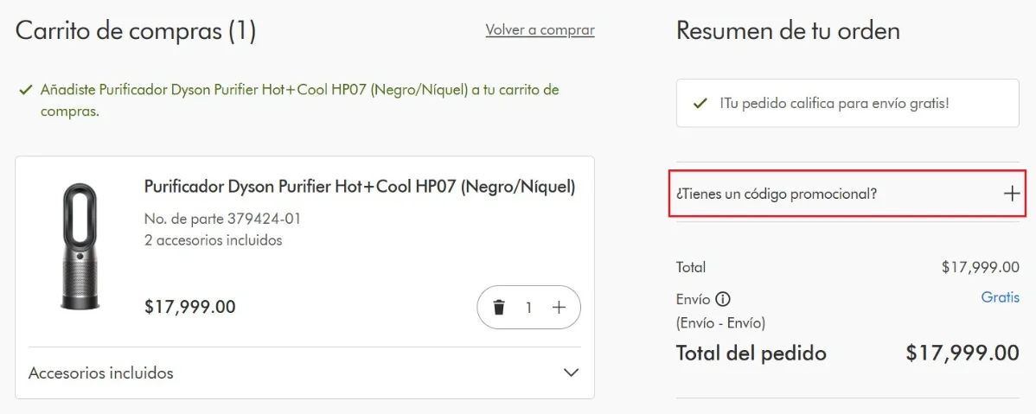
Task: Click the Envío info icon
Action: pyautogui.click(x=723, y=299)
